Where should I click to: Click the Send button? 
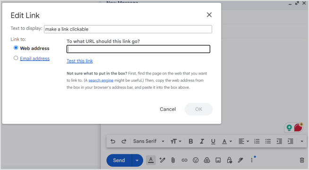click(x=119, y=161)
